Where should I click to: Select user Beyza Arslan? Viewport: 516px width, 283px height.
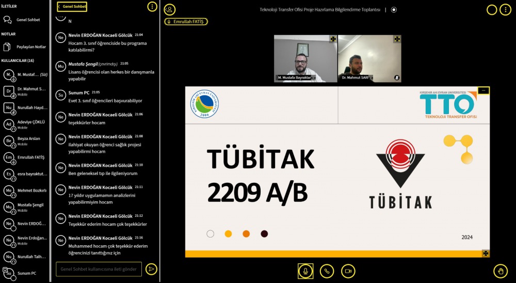(25, 141)
